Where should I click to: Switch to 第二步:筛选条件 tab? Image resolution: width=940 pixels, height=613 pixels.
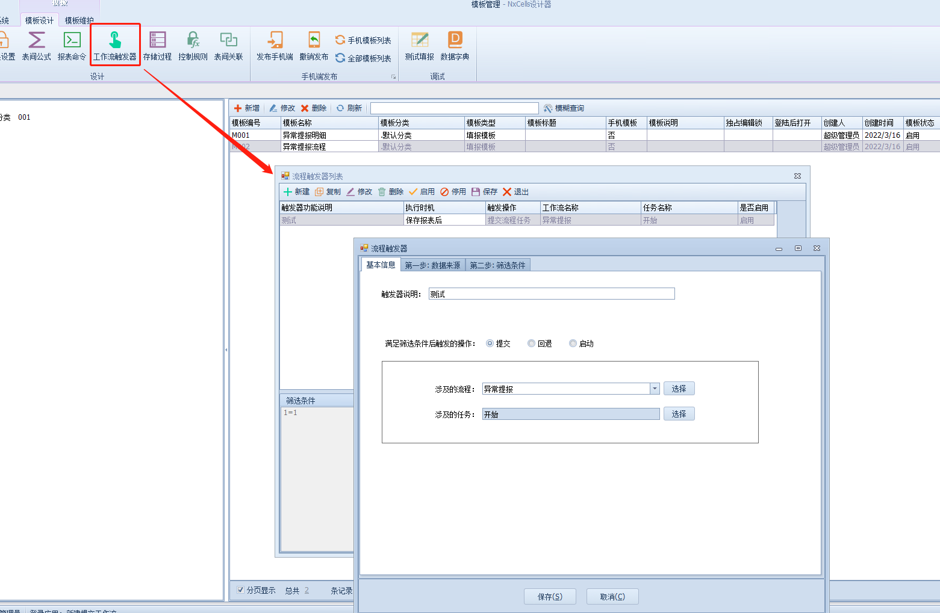click(x=497, y=265)
